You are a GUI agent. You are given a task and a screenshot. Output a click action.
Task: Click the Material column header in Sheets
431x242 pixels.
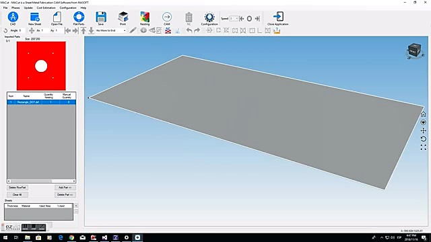[26, 206]
